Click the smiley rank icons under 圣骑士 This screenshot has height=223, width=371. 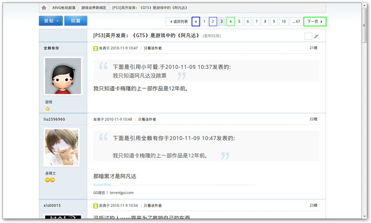coord(50,180)
